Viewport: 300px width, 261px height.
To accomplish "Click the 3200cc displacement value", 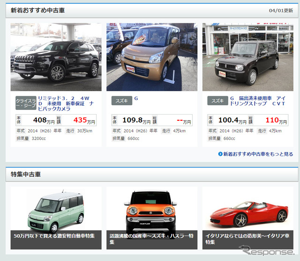I will tap(38, 138).
